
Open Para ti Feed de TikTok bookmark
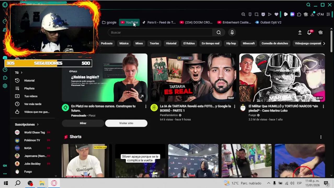point(159,22)
